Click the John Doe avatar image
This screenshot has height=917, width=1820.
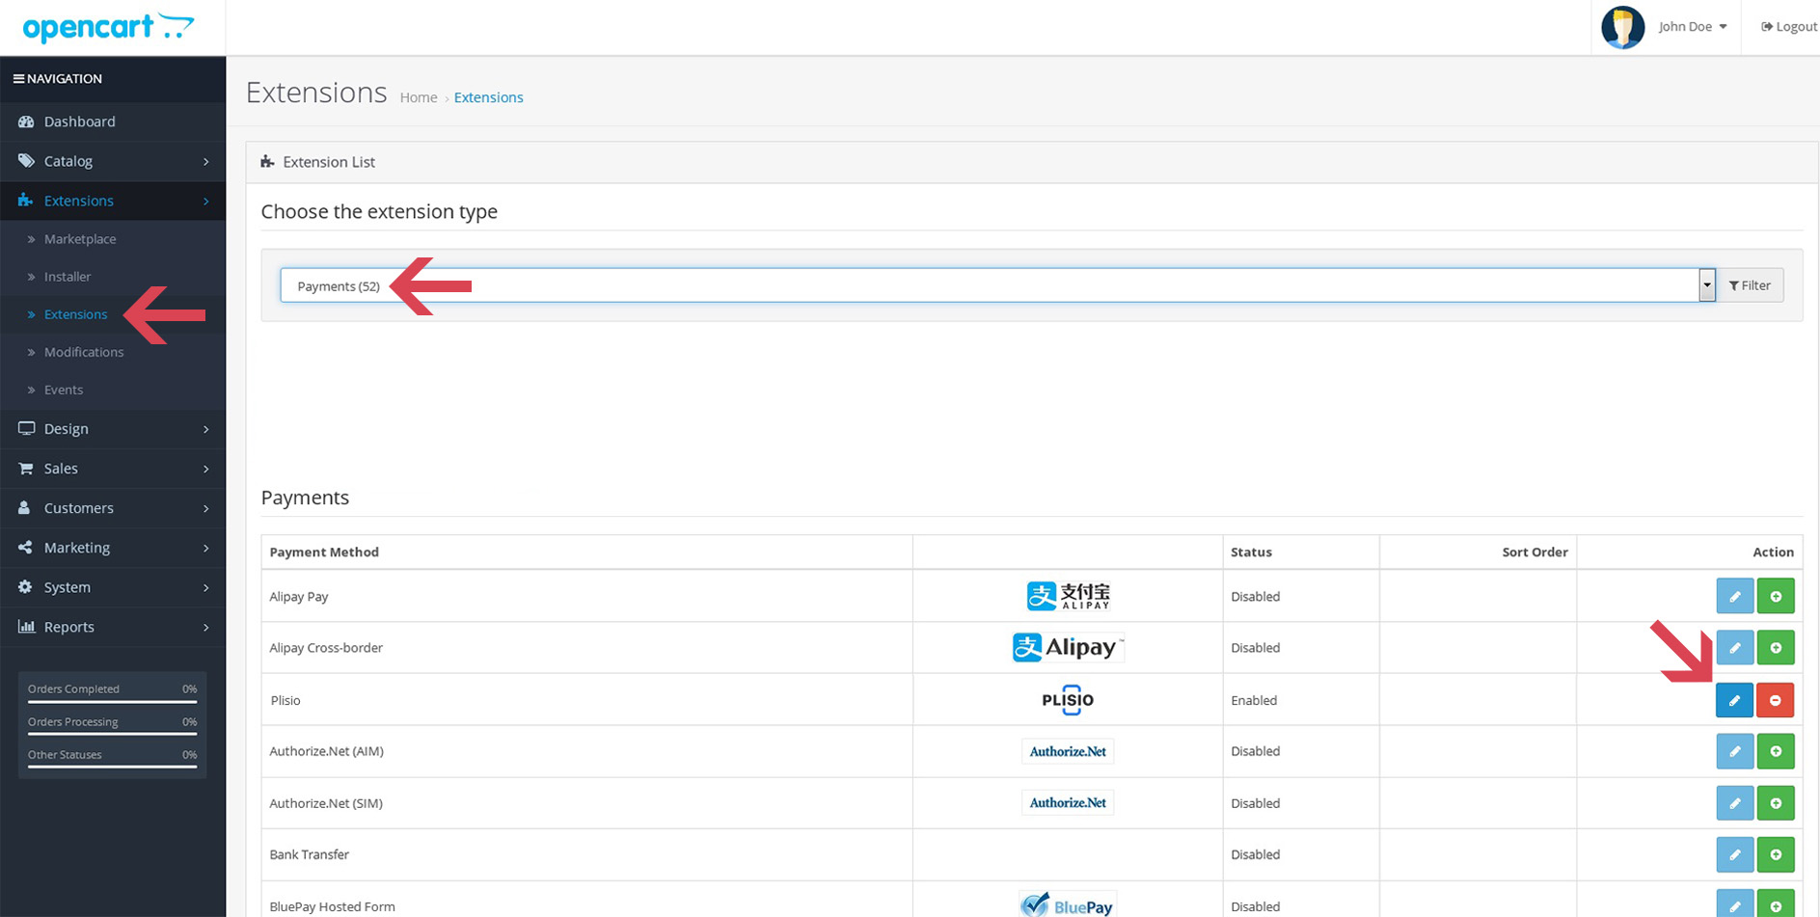pyautogui.click(x=1622, y=27)
